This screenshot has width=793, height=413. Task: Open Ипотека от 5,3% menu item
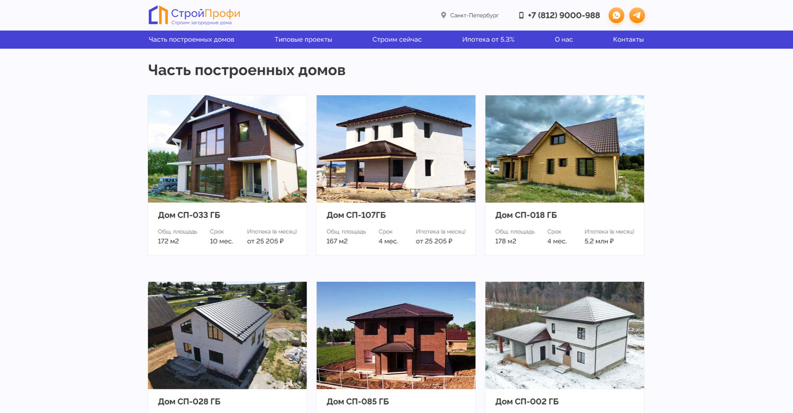[488, 40]
